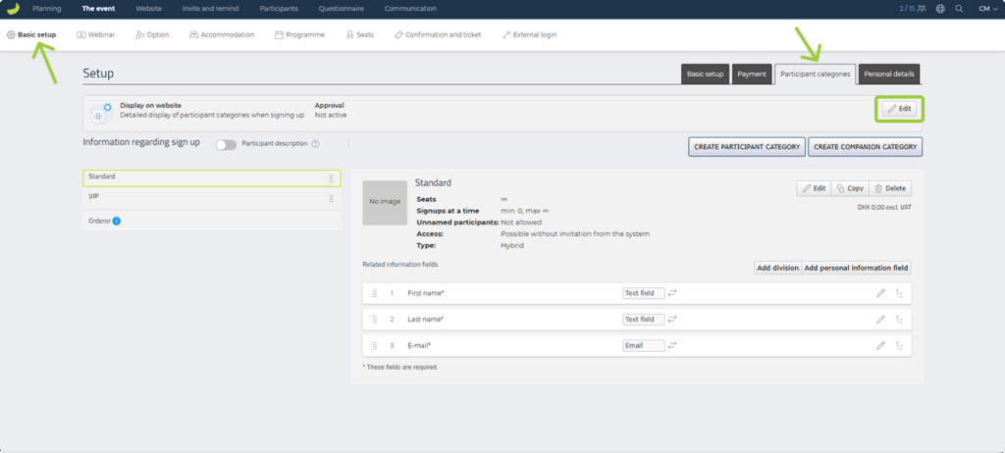Screen dimensions: 1005x453
Task: Click pencil edit icon for E-mail
Action: (880, 346)
